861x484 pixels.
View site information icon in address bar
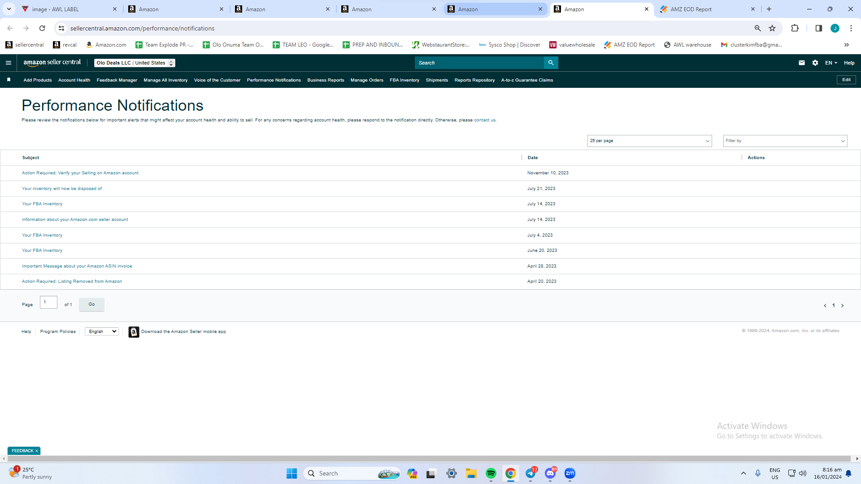coord(61,28)
